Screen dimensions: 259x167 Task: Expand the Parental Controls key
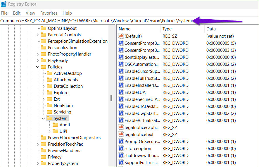38,35
